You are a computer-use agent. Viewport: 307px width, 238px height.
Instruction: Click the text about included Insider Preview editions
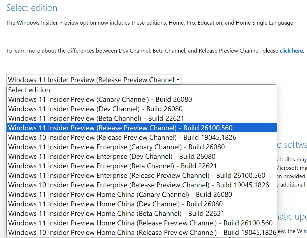pos(150,23)
